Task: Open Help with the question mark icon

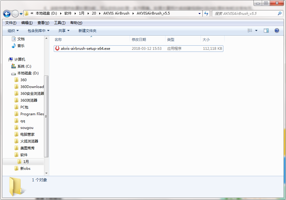Action: [277, 31]
